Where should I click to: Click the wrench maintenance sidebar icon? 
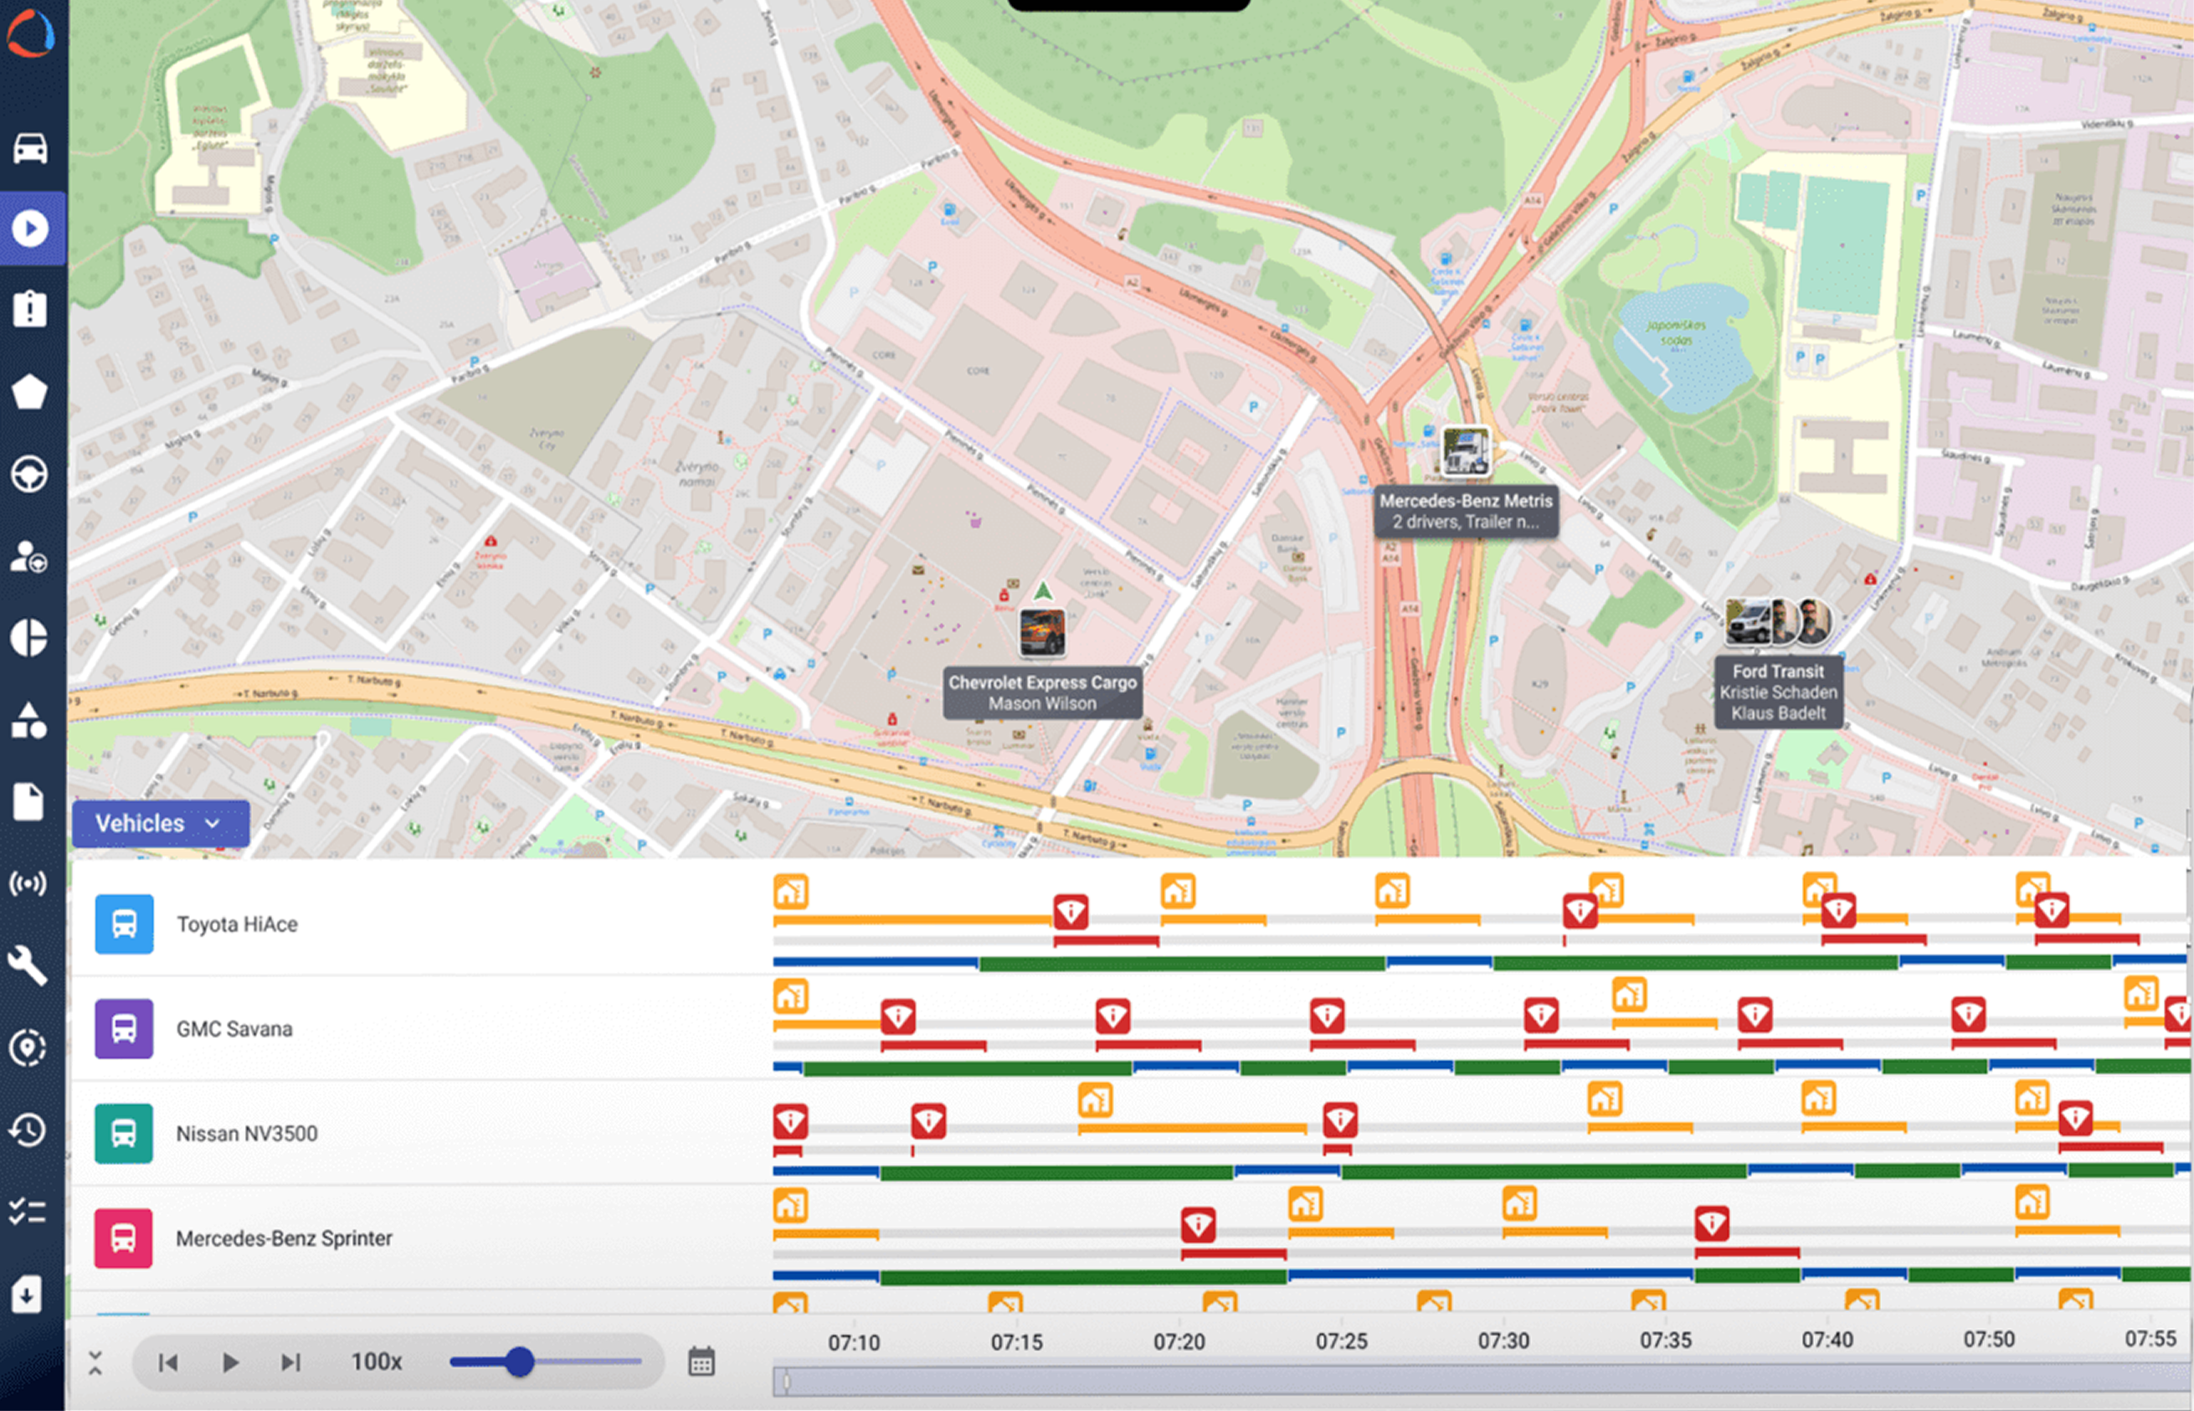28,966
